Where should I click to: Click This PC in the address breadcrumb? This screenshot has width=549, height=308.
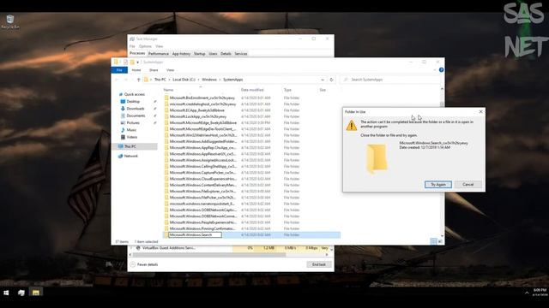point(160,80)
